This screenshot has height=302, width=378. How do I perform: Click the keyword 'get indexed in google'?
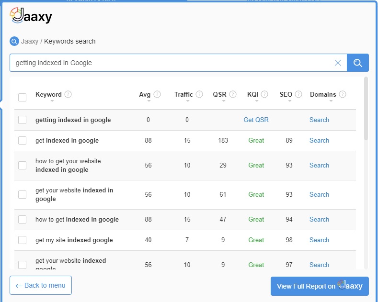point(67,140)
